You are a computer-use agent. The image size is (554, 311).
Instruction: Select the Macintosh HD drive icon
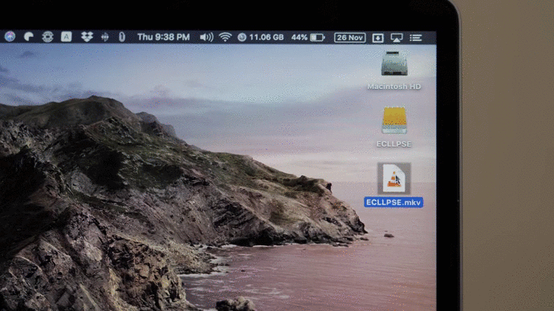coord(394,63)
